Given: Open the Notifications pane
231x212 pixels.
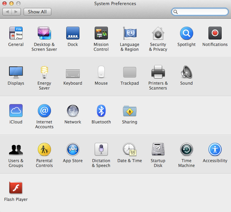Looking at the screenshot, I should point(215,34).
